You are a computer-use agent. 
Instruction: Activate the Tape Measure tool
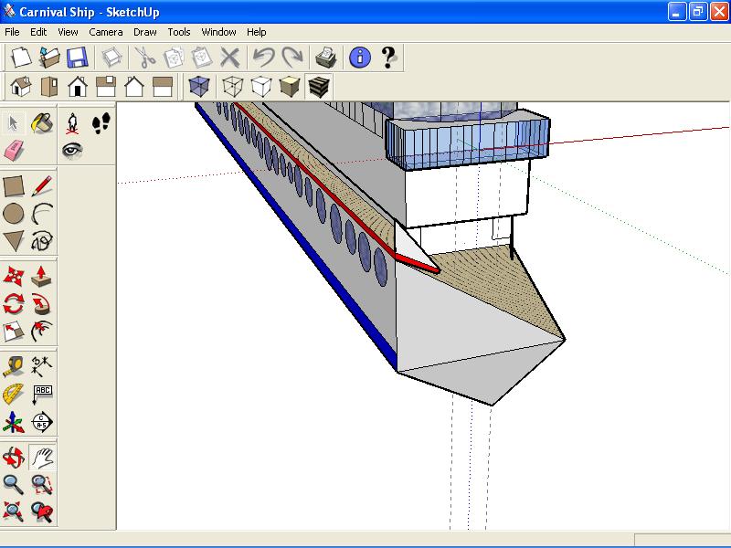point(14,366)
